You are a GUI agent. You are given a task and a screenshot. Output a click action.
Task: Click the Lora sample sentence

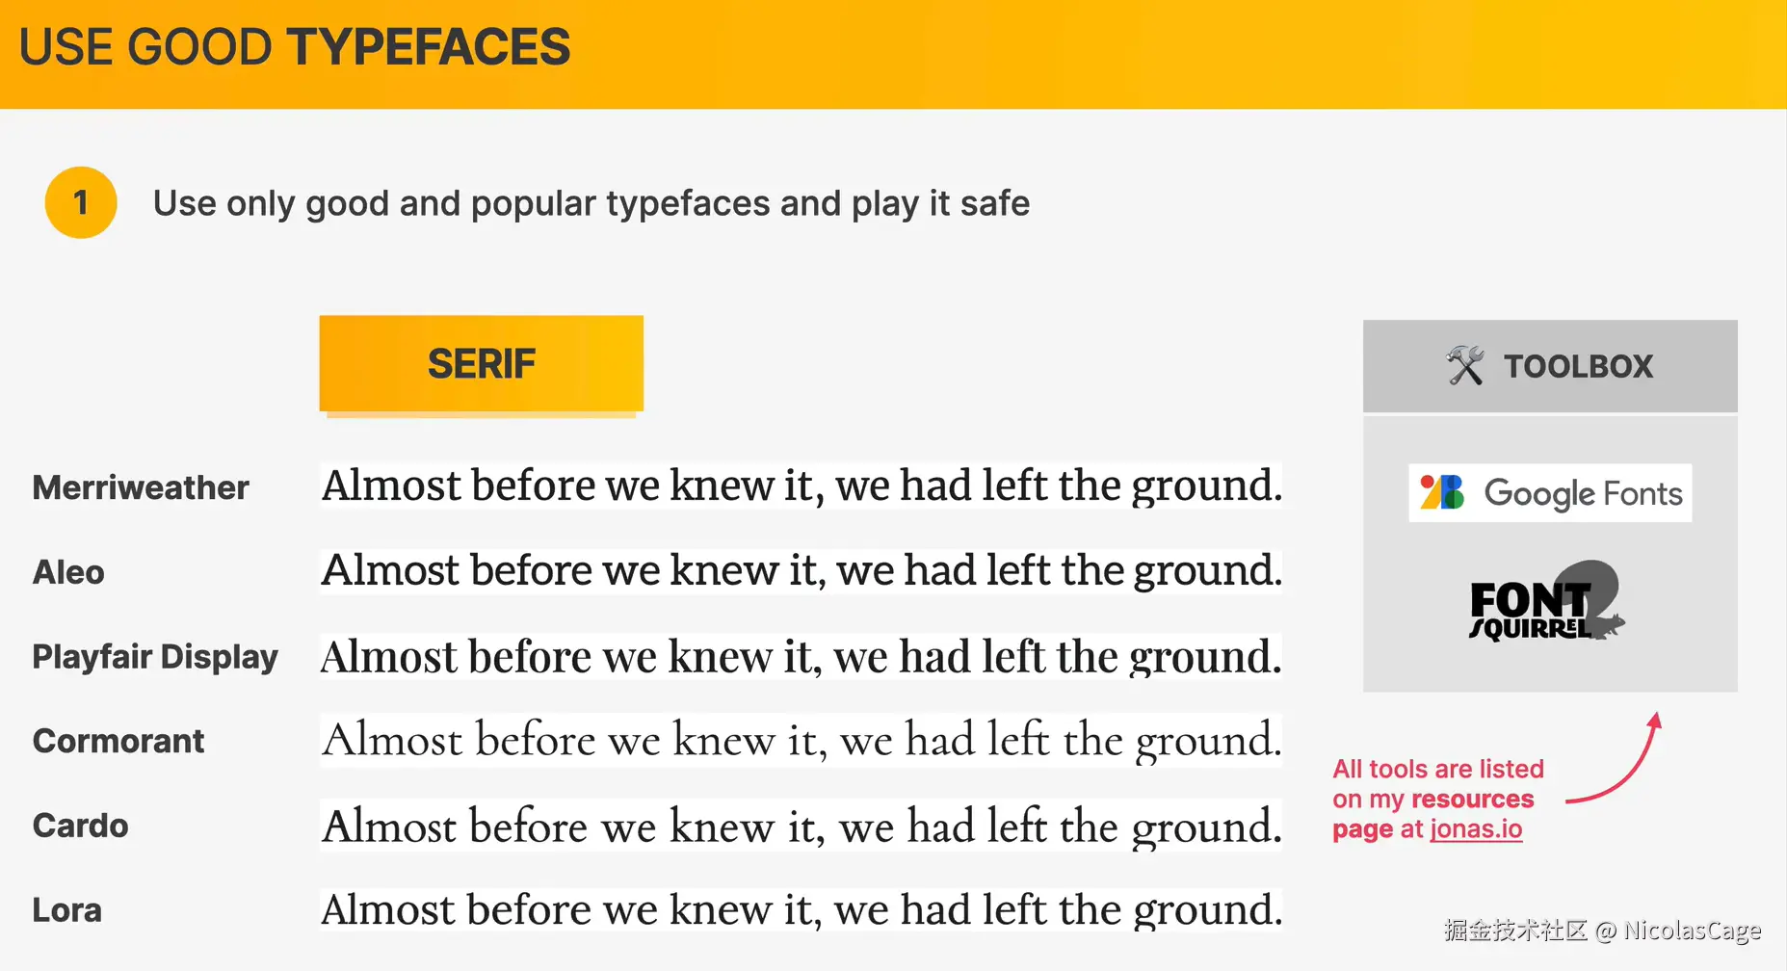click(801, 910)
